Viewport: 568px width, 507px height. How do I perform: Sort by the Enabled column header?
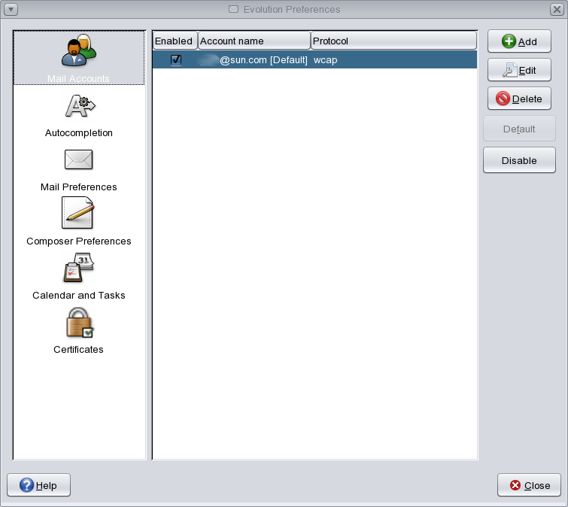[175, 41]
